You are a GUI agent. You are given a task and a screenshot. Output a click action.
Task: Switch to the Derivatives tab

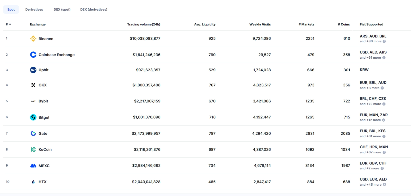(x=34, y=9)
